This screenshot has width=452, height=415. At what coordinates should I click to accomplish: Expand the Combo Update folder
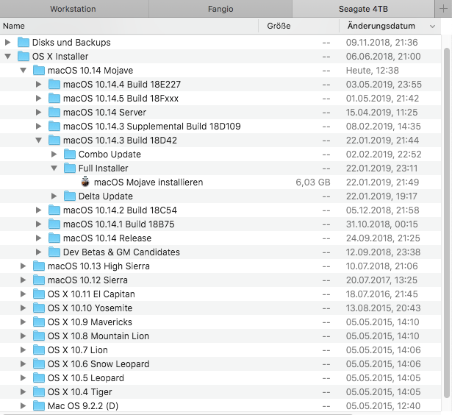(54, 154)
